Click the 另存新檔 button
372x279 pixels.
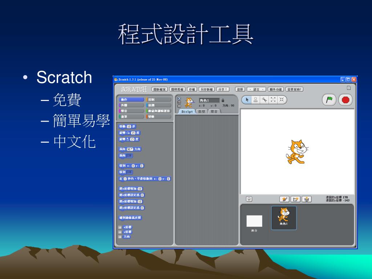(x=206, y=89)
